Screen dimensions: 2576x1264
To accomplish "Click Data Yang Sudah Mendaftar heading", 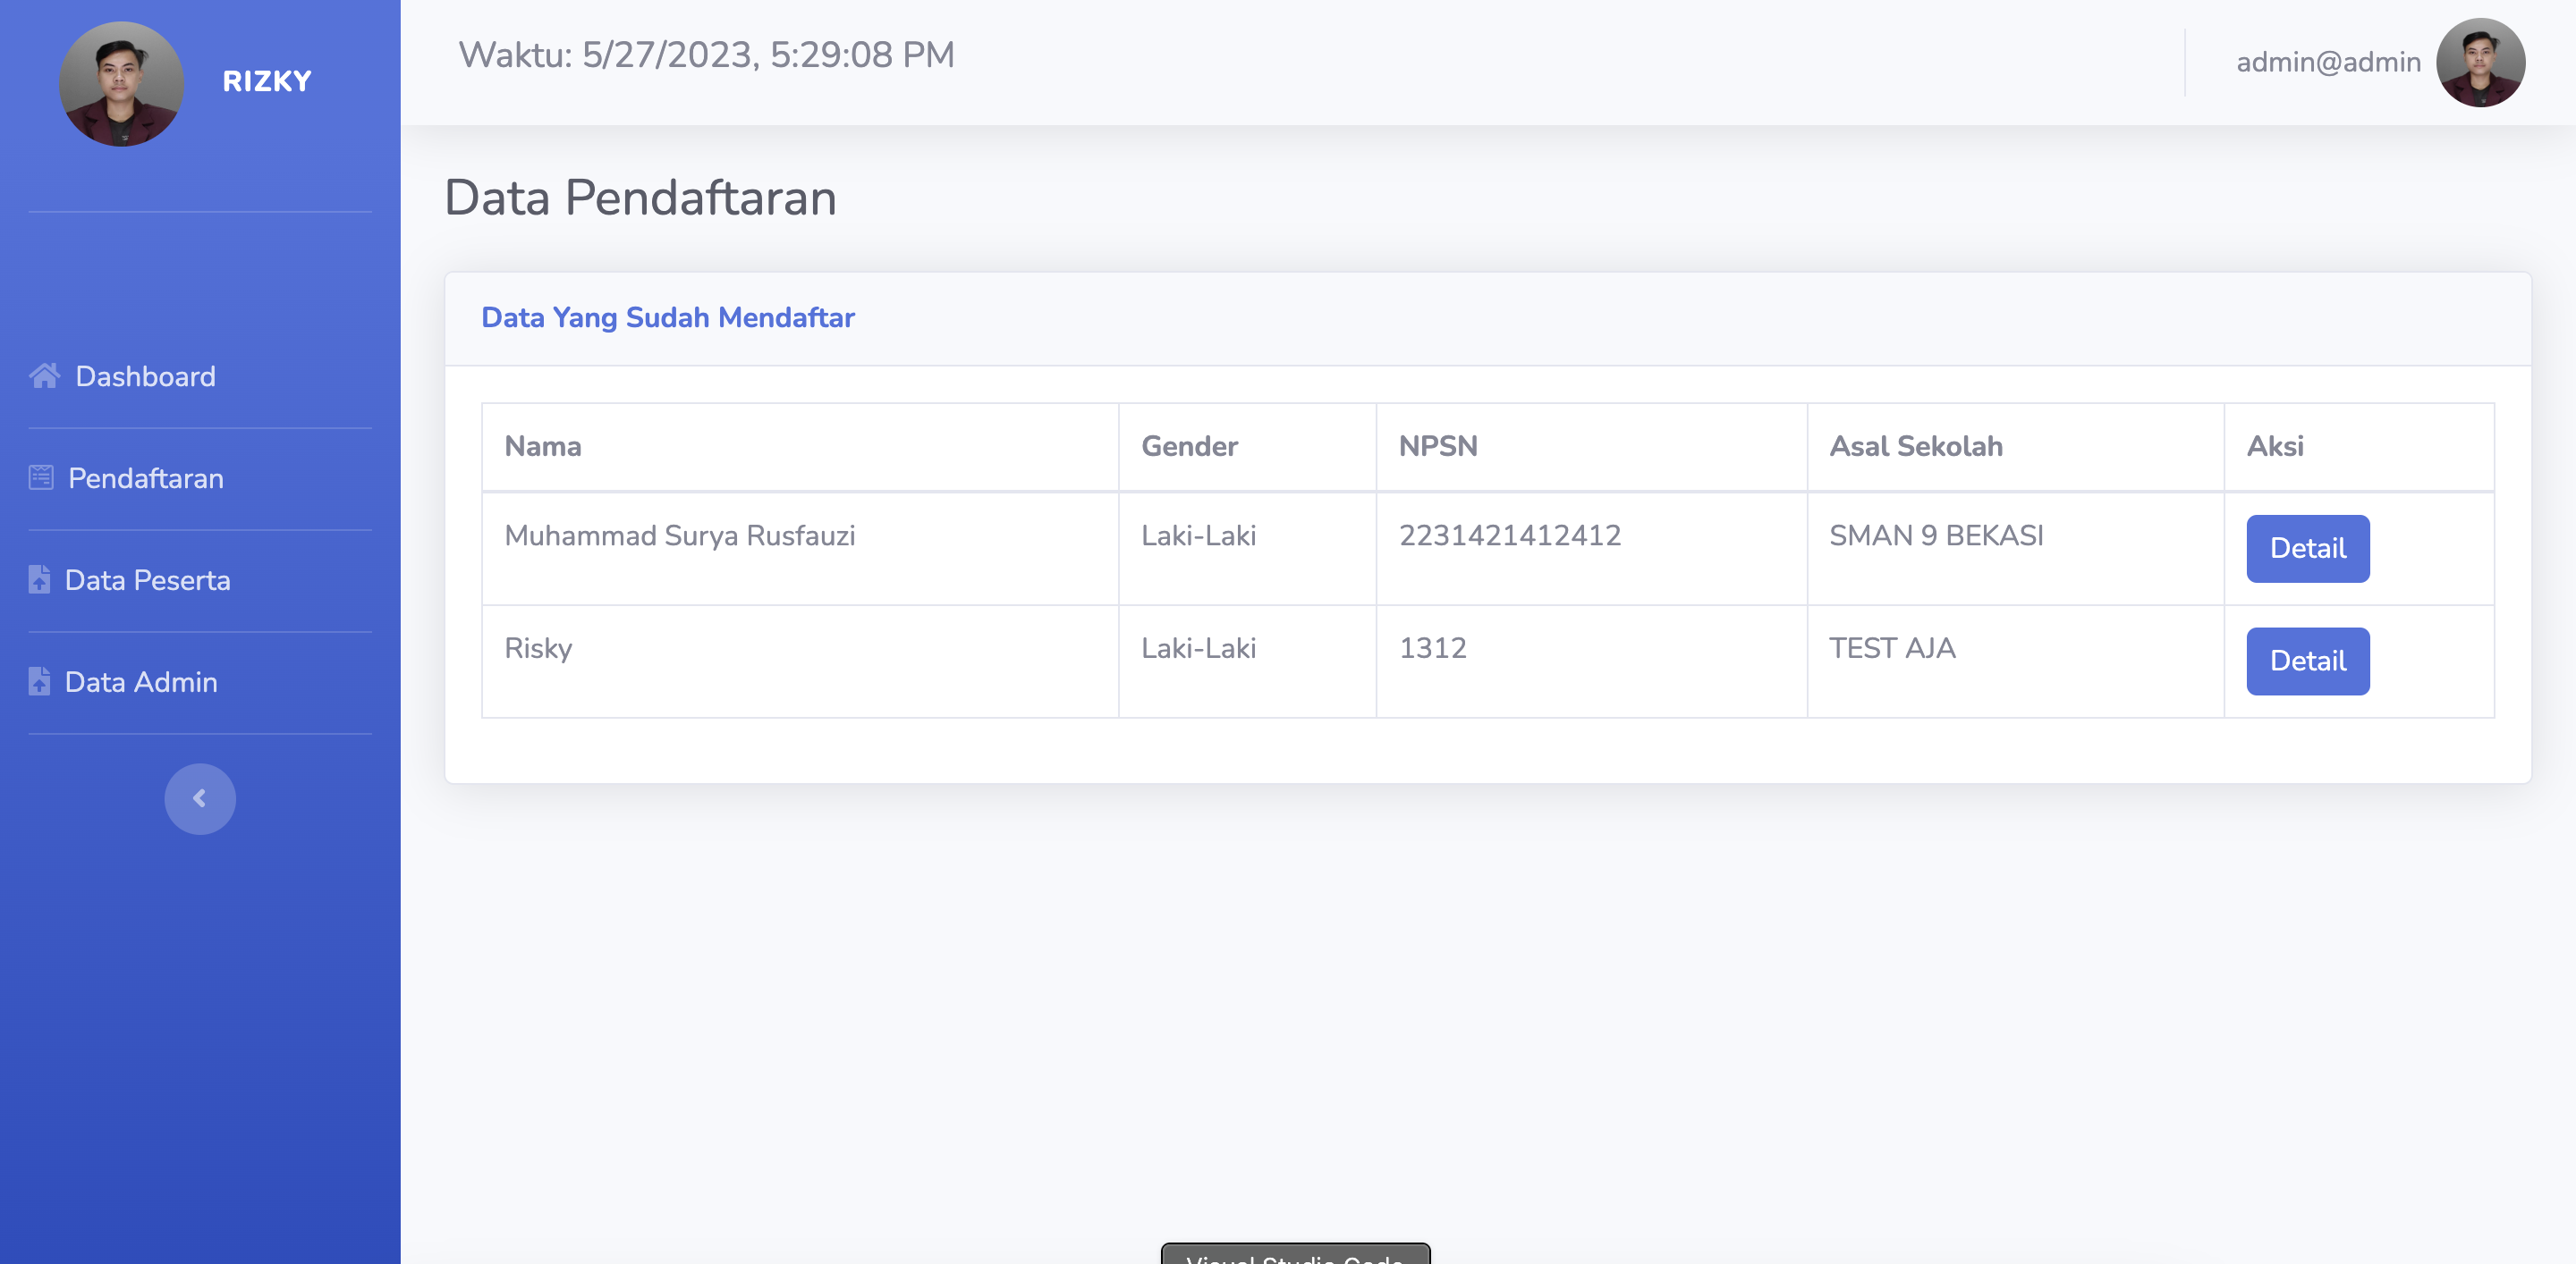I will pyautogui.click(x=667, y=317).
